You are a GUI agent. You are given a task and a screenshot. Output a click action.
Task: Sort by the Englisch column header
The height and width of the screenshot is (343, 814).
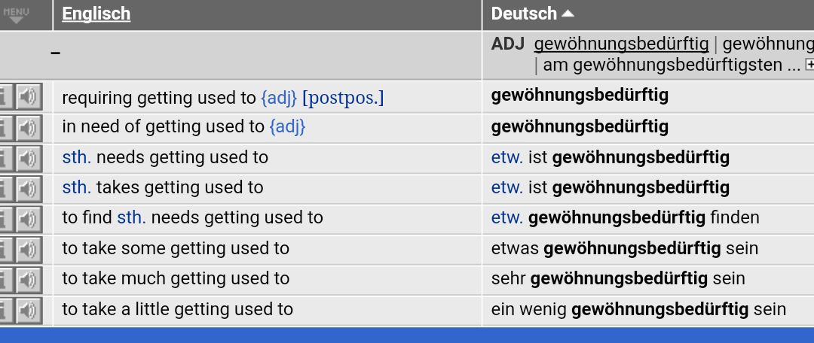coord(96,14)
